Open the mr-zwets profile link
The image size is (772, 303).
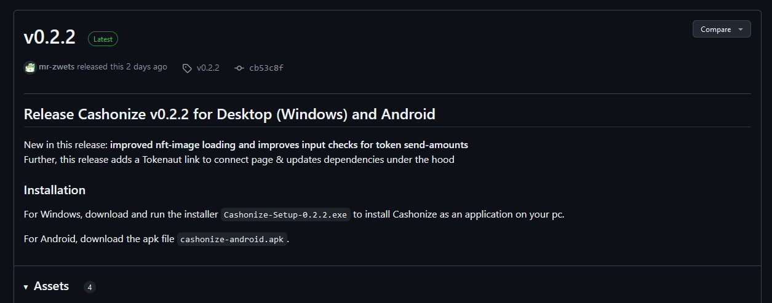pyautogui.click(x=57, y=67)
